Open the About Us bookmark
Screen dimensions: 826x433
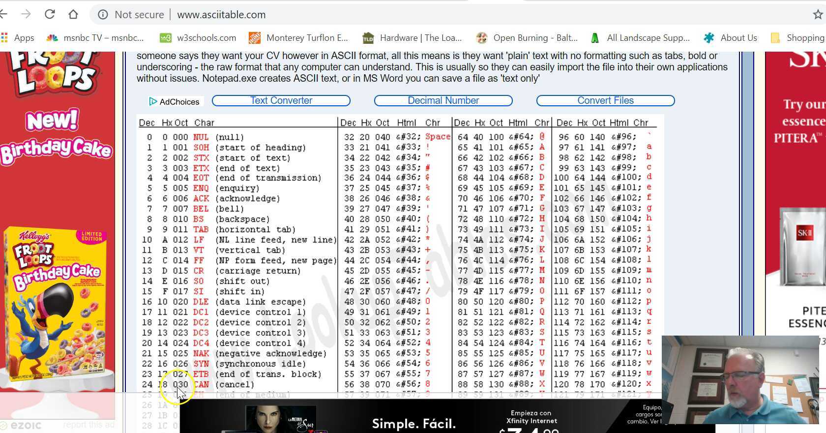pos(730,38)
